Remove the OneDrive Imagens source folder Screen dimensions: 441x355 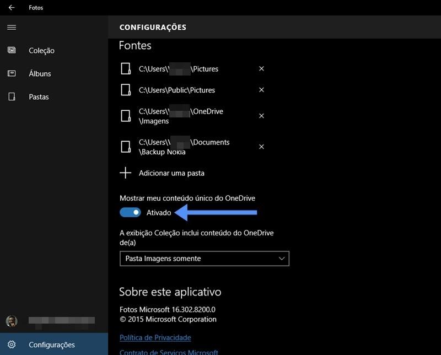pos(261,116)
